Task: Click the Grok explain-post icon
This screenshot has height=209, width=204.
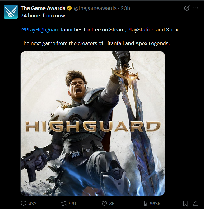Action: [187, 8]
